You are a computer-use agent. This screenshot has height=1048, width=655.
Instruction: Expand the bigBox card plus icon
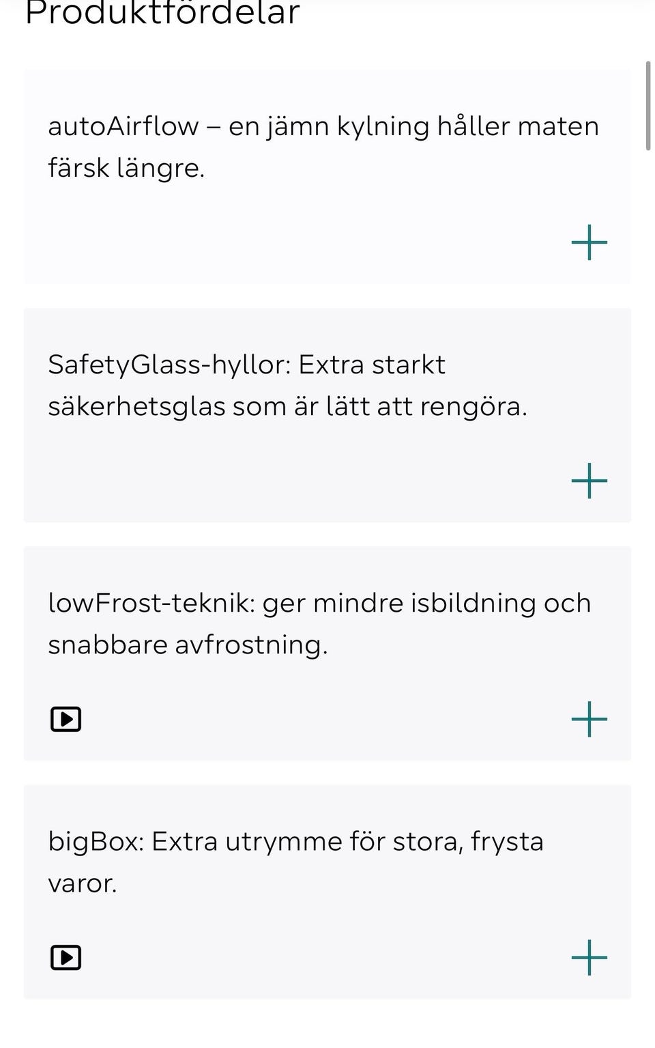(x=589, y=957)
